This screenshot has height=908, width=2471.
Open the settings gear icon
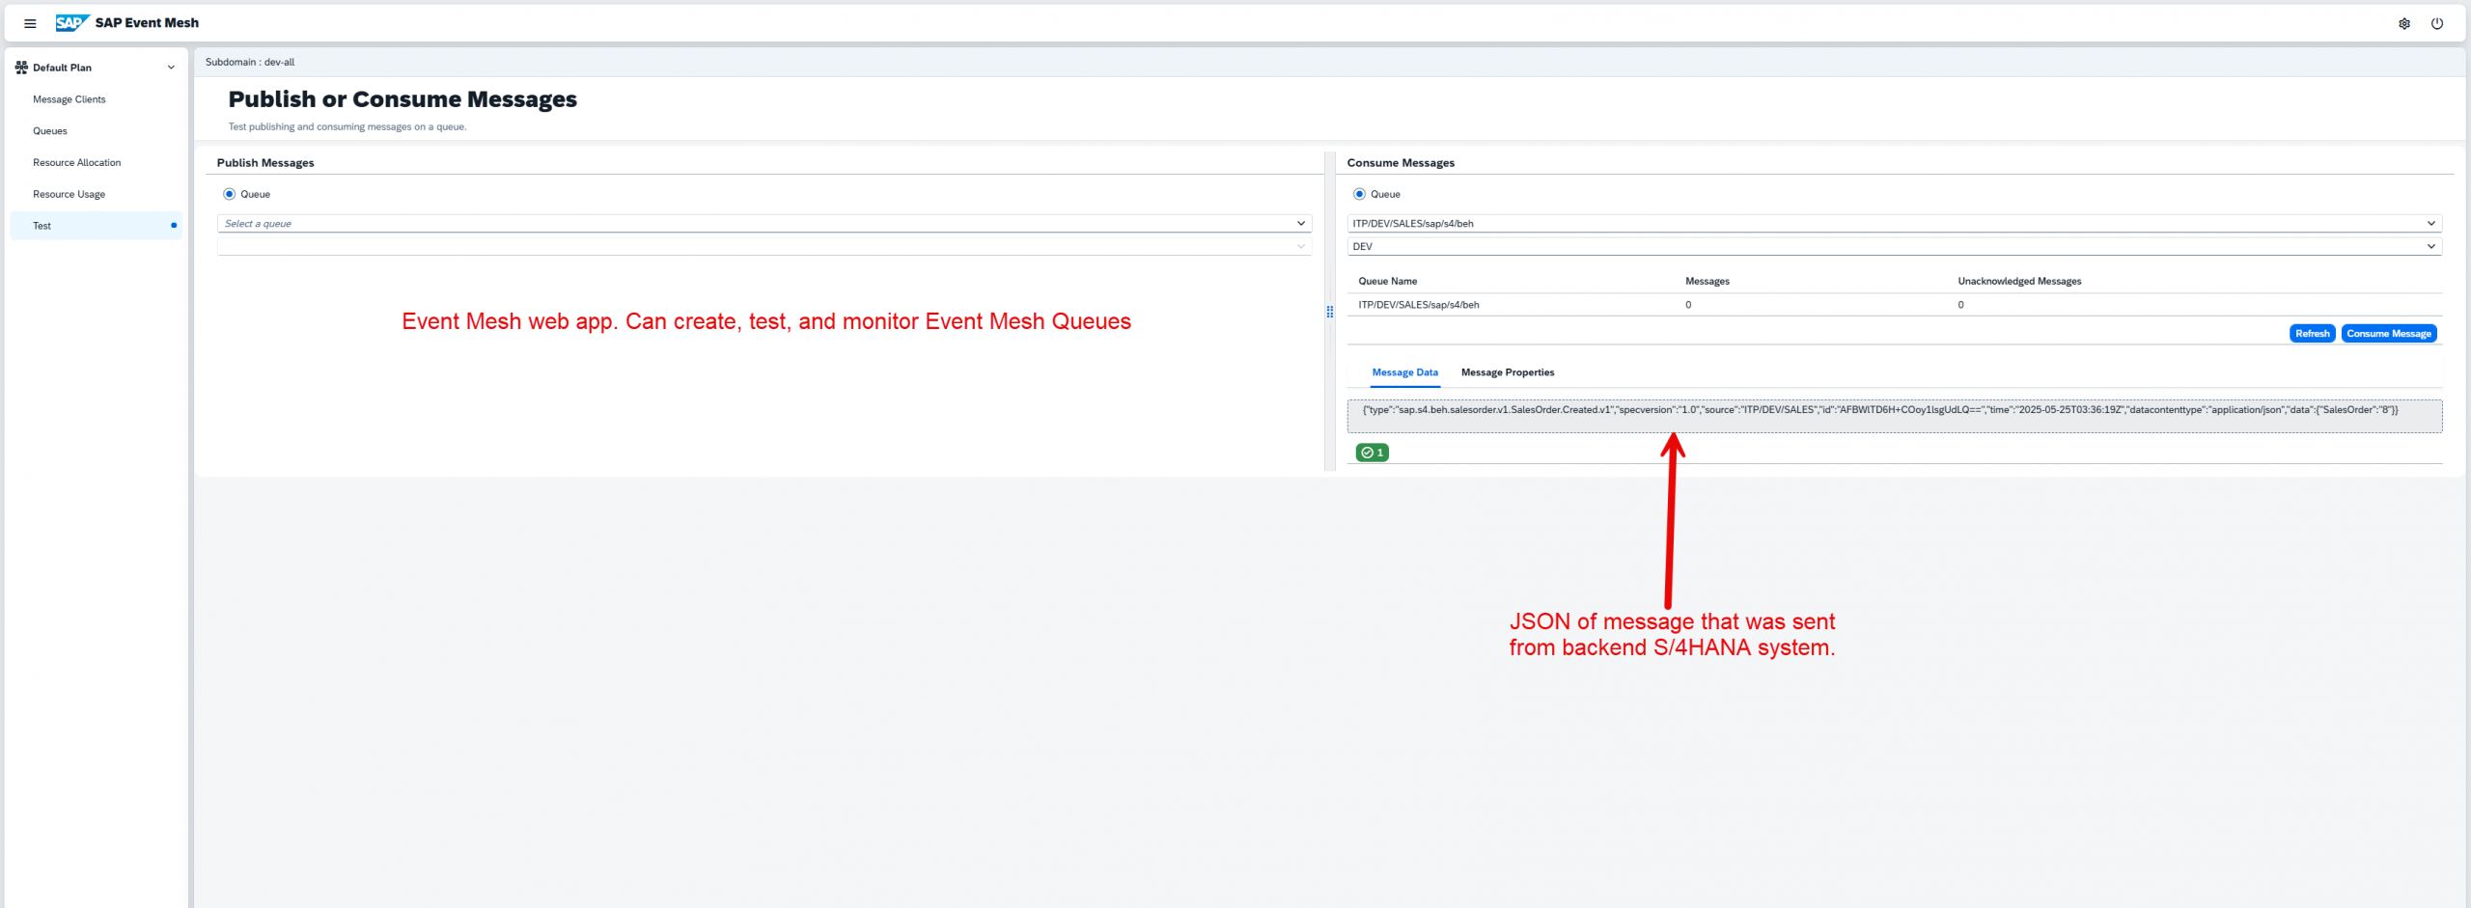tap(2403, 23)
